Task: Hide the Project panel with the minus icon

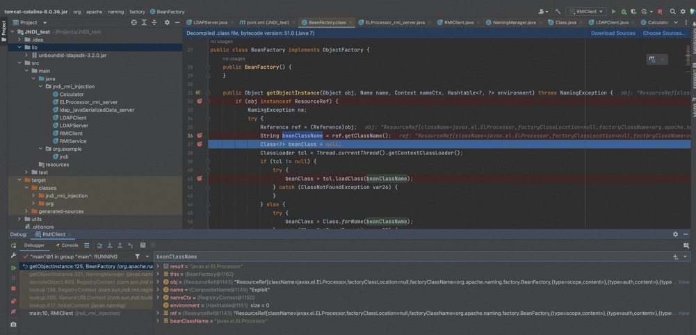Action: point(177,22)
